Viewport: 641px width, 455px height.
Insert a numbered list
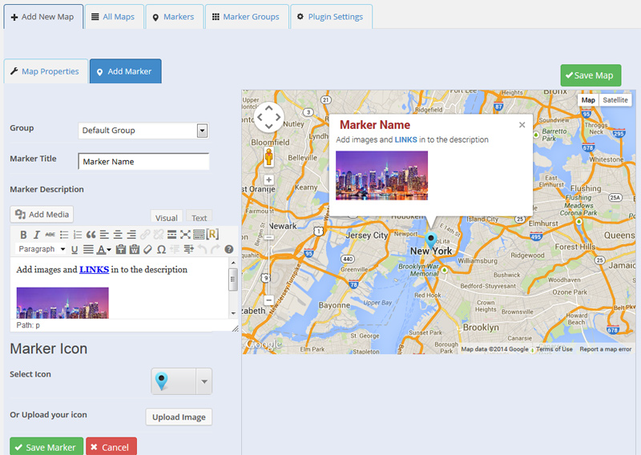coord(77,235)
